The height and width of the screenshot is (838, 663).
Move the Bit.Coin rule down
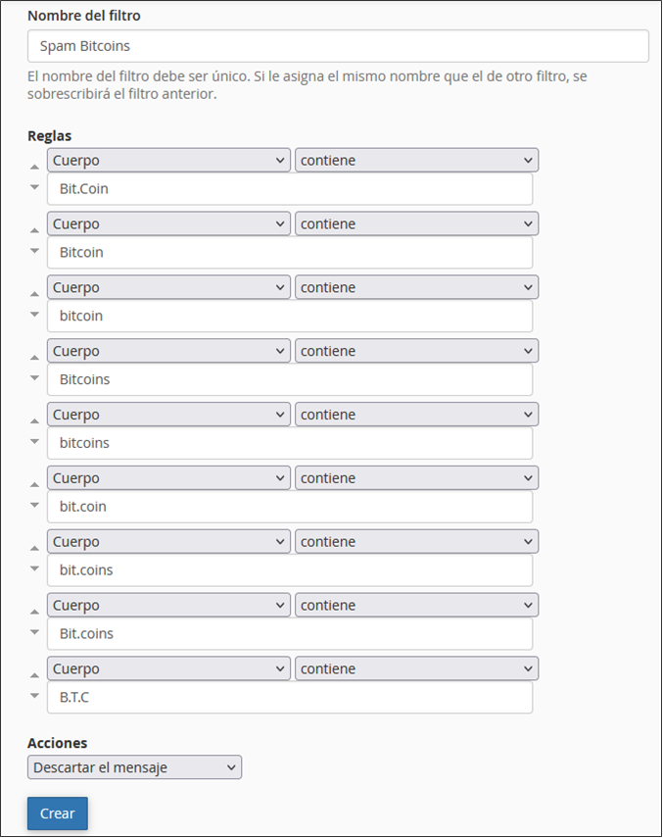coord(34,187)
